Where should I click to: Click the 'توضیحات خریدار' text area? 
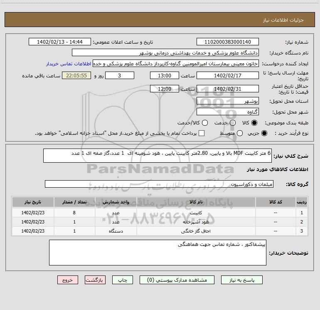157,253
